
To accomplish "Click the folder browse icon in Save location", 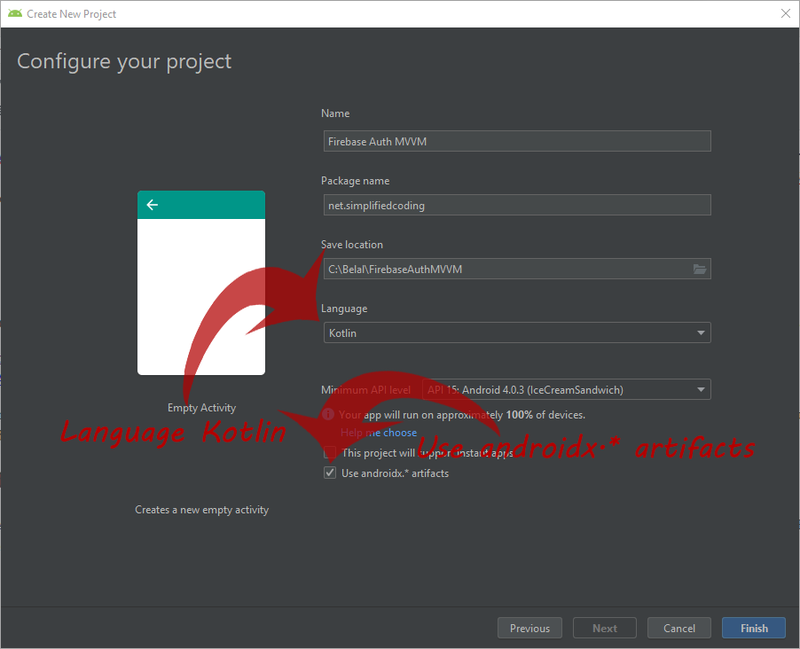I will [700, 269].
